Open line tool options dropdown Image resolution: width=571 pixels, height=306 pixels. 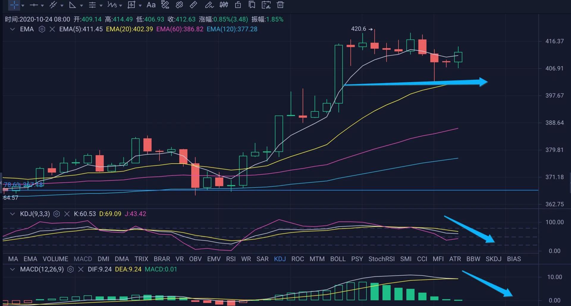42,6
